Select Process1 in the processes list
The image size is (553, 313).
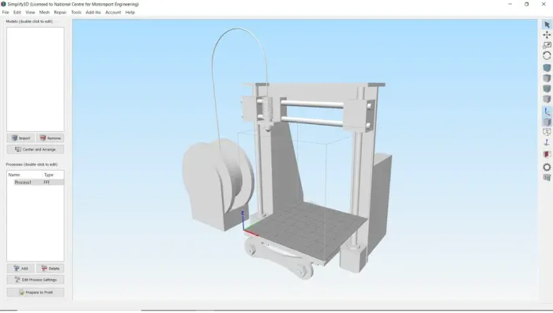pyautogui.click(x=36, y=183)
